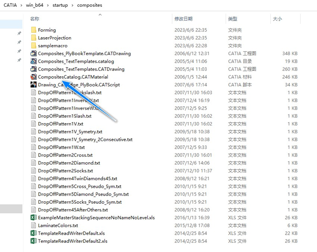The width and height of the screenshot is (317, 252).
Task: Select file name LaminateColors.txt
Action: (58, 225)
